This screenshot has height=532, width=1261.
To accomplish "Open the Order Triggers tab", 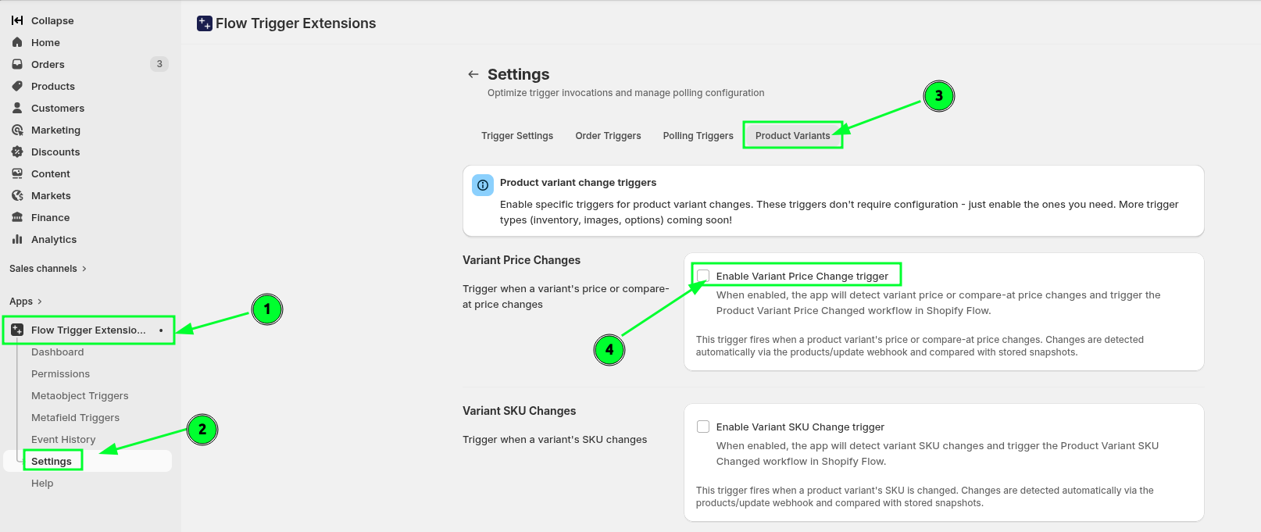I will (608, 136).
